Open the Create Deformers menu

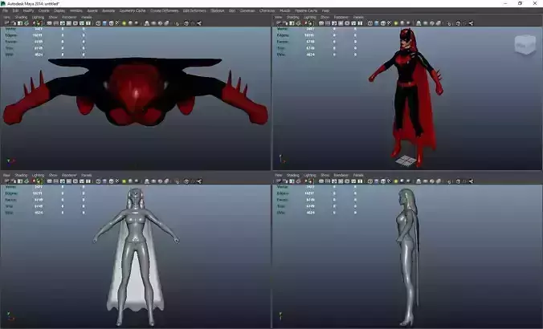coord(164,10)
